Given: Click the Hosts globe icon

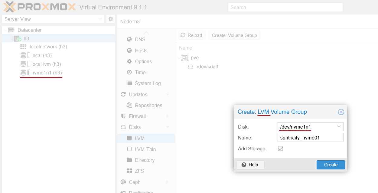Looking at the screenshot, I should [x=129, y=51].
